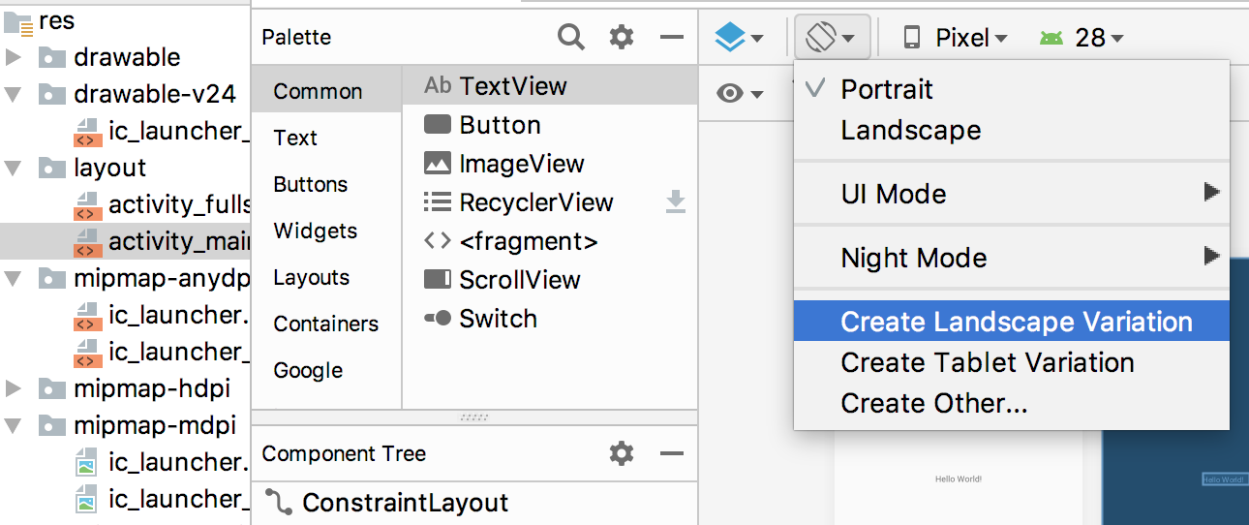1249x525 pixels.
Task: Choose the Layouts palette category
Action: tap(327, 277)
